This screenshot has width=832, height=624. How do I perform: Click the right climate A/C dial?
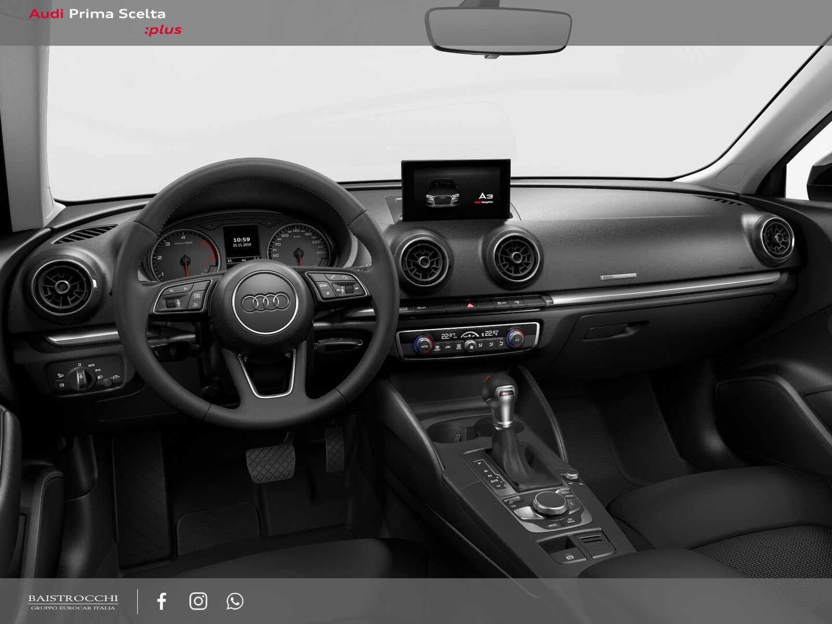point(516,339)
